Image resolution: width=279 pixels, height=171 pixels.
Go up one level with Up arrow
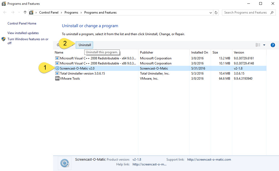25,12
